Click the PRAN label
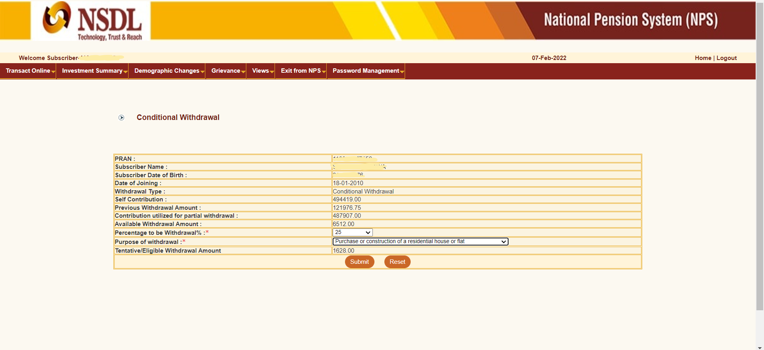This screenshot has width=764, height=350. pos(125,159)
